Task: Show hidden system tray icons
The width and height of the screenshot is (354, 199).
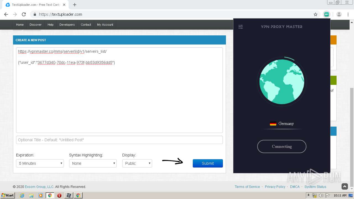Action: click(309, 195)
